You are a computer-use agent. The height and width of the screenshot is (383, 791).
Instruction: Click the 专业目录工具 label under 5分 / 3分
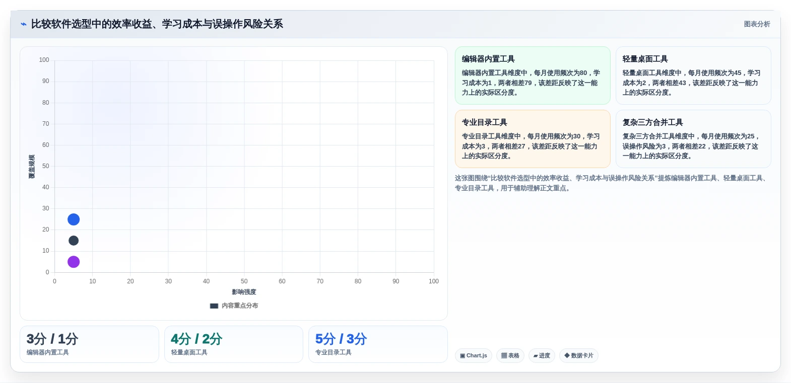tap(334, 352)
